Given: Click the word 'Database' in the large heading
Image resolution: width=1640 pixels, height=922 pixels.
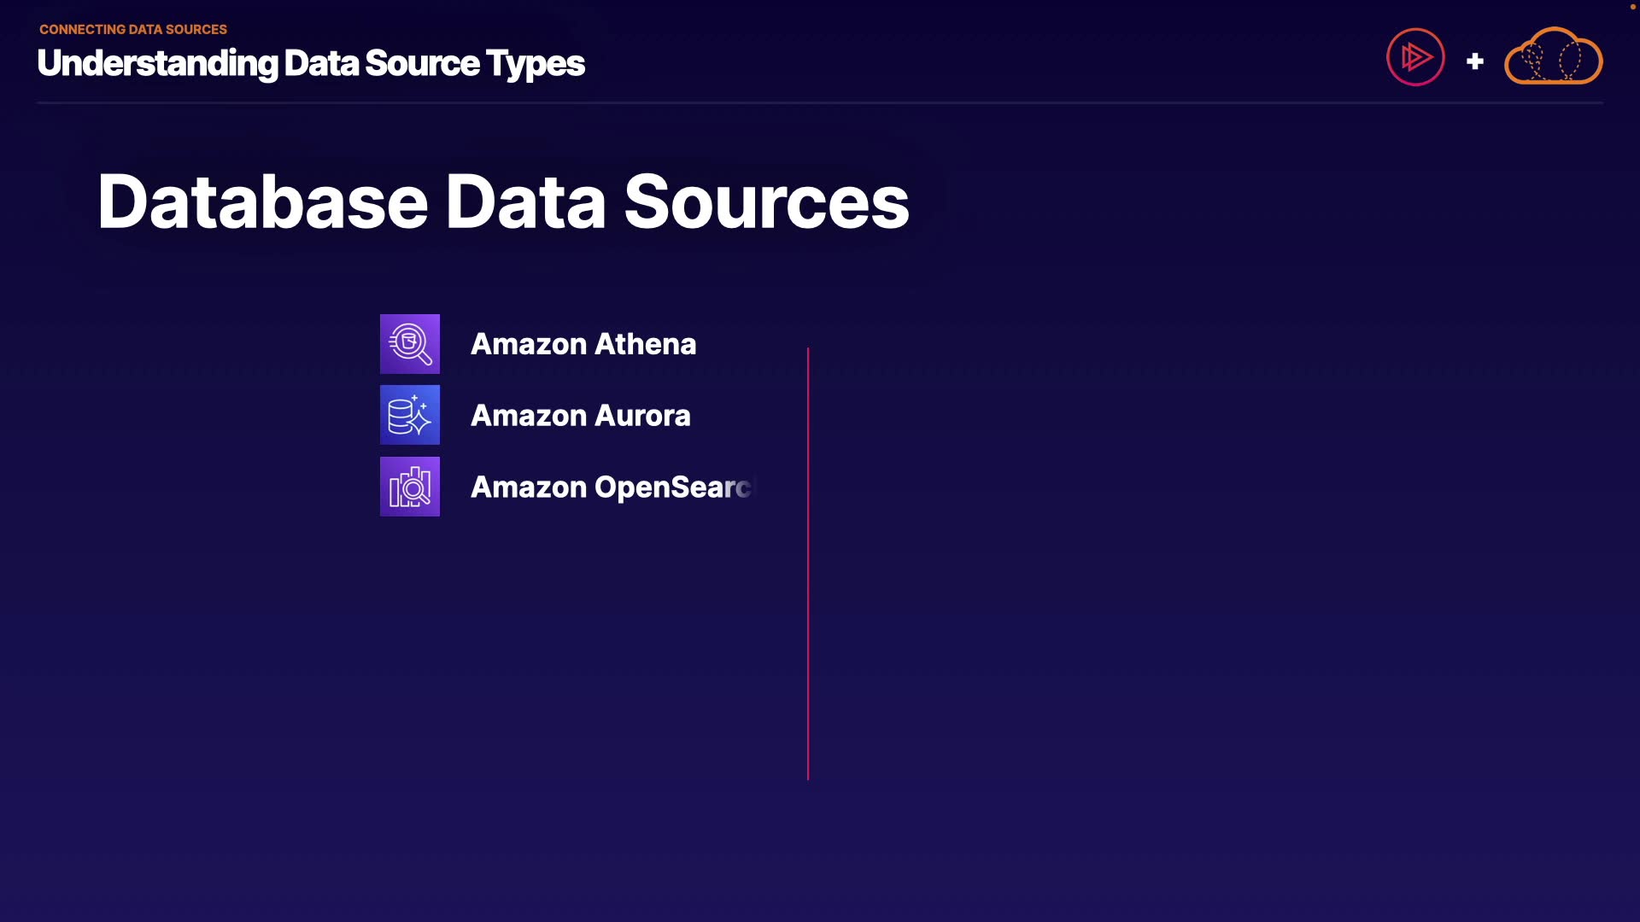Looking at the screenshot, I should tap(262, 202).
